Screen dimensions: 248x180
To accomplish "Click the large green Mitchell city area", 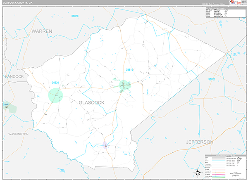I will (55, 95).
